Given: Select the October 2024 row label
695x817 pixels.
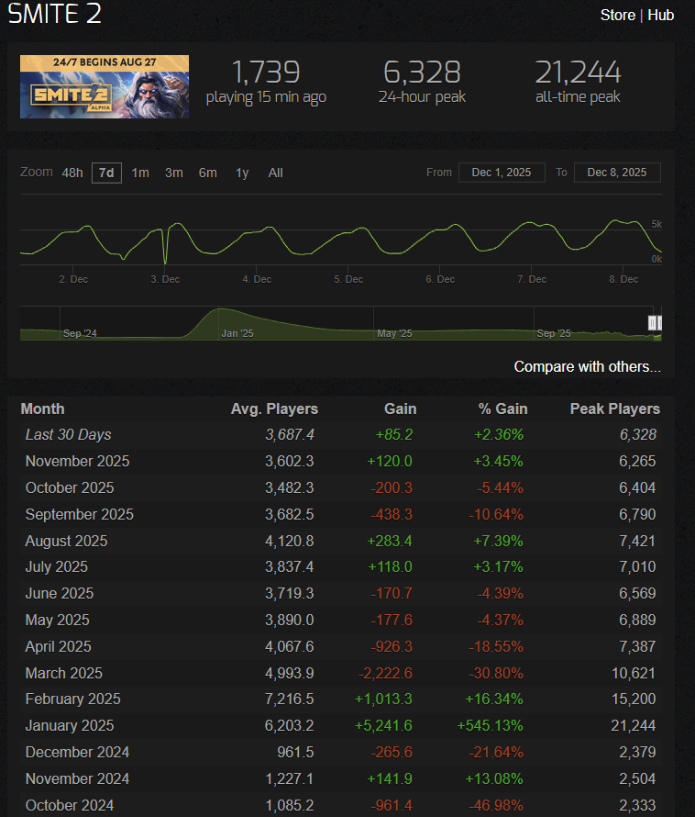Looking at the screenshot, I should (x=70, y=806).
